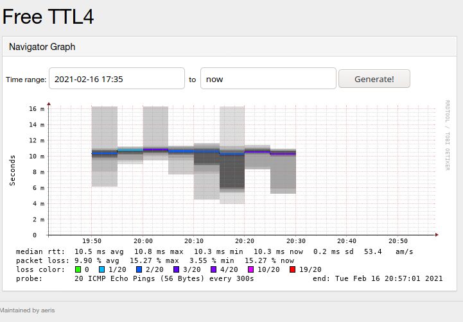The image size is (463, 322).
Task: Click the 20:40 x-axis time label
Action: [347, 241]
